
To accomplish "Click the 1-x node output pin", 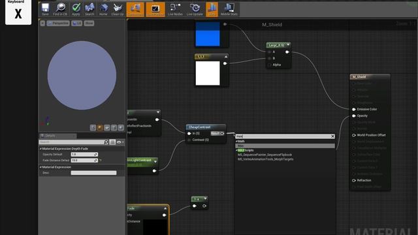I will 204,206.
